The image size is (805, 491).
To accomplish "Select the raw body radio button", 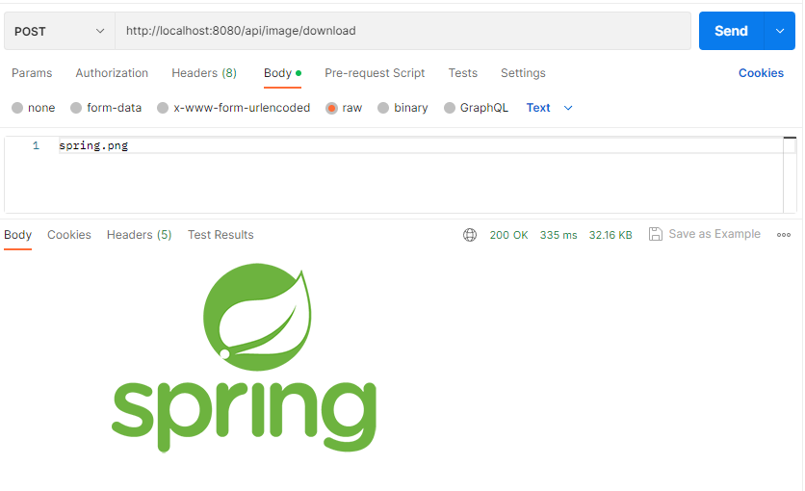I will click(331, 108).
